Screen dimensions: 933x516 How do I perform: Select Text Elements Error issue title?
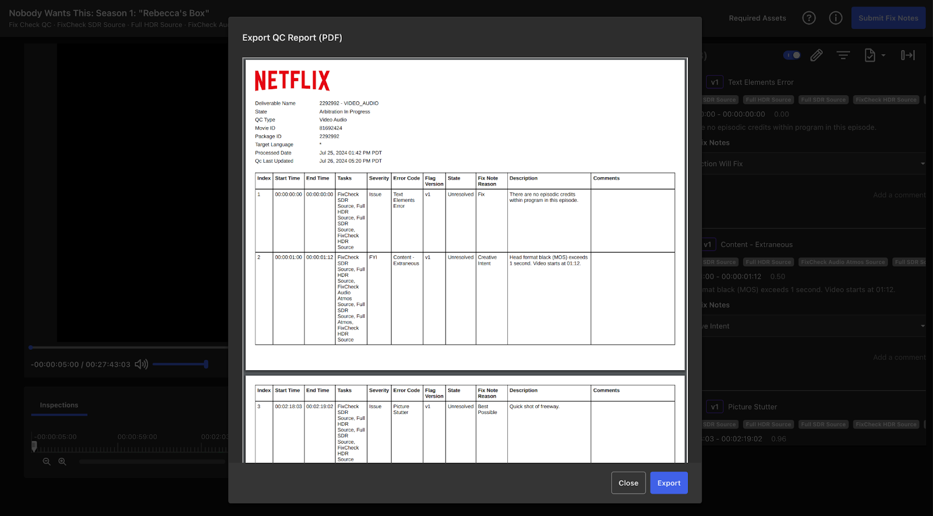pyautogui.click(x=760, y=82)
